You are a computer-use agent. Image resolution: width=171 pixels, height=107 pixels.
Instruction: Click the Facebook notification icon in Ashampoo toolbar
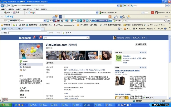click(55, 21)
